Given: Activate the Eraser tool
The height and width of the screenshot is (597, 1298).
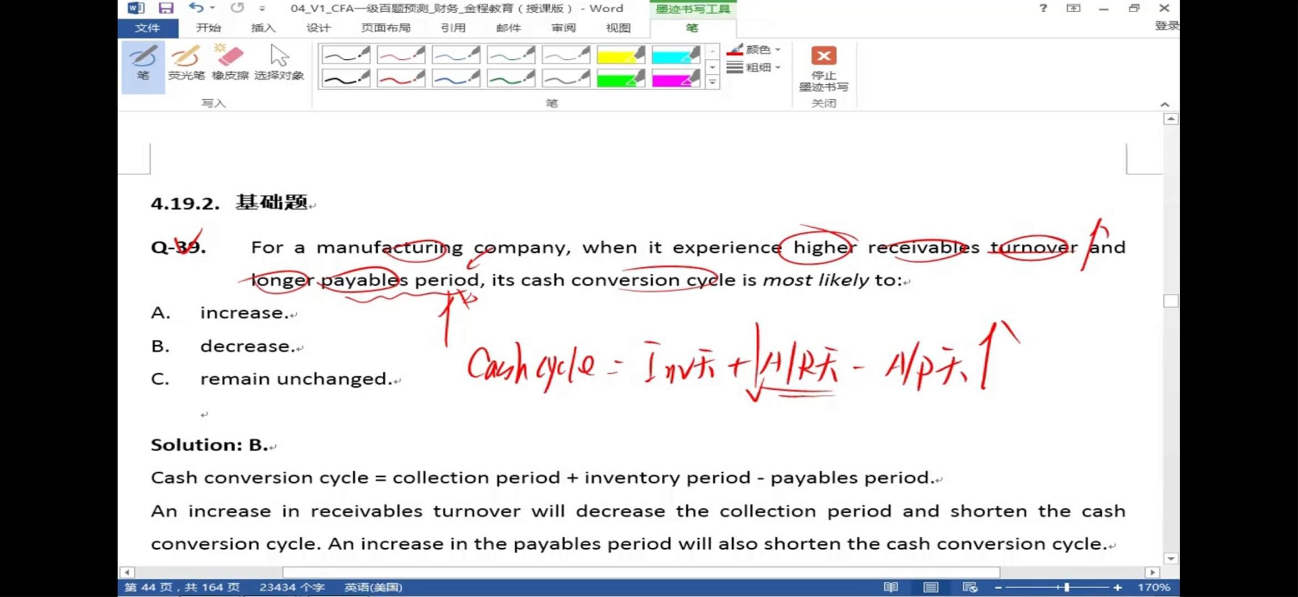Looking at the screenshot, I should pos(230,63).
